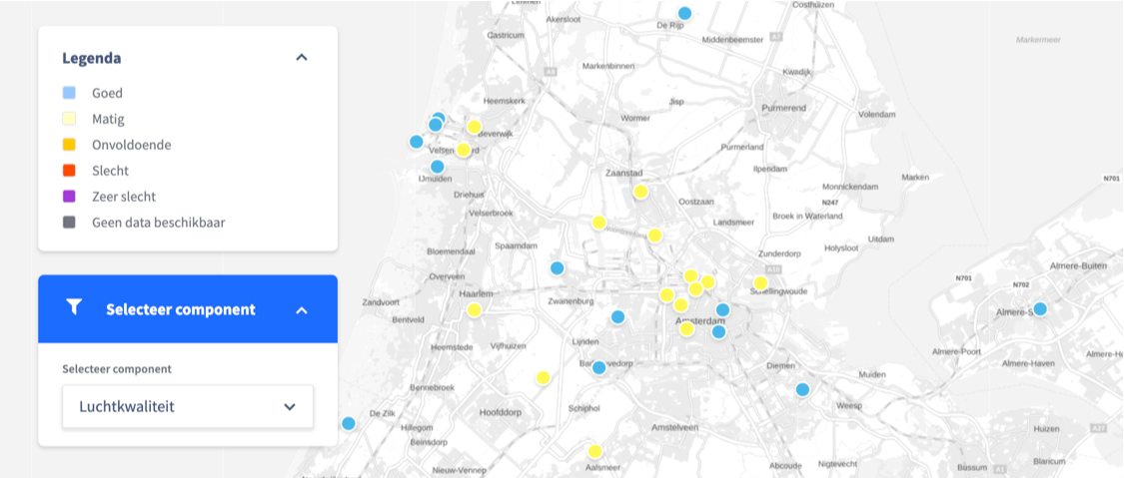Select the blue marker near De Zilk
Screen dimensions: 1124x478
[x=348, y=423]
